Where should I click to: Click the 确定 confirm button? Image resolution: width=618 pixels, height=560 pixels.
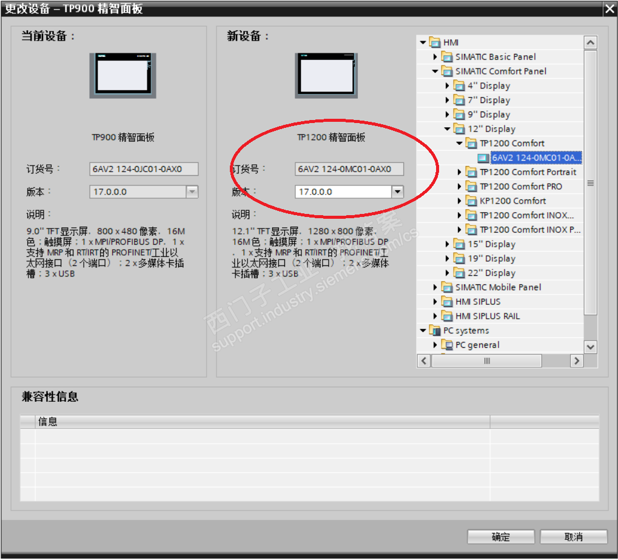pyautogui.click(x=500, y=537)
